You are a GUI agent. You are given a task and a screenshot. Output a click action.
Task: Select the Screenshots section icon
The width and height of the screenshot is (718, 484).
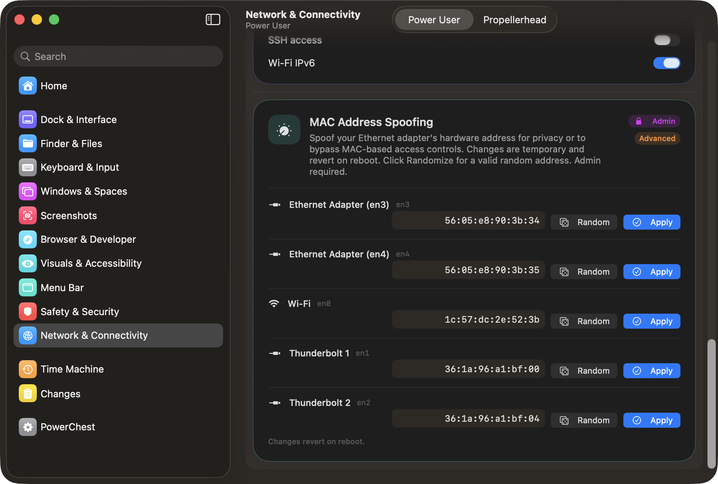click(x=27, y=215)
